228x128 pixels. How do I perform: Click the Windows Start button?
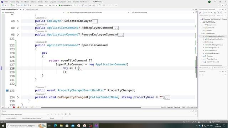coord(3,126)
